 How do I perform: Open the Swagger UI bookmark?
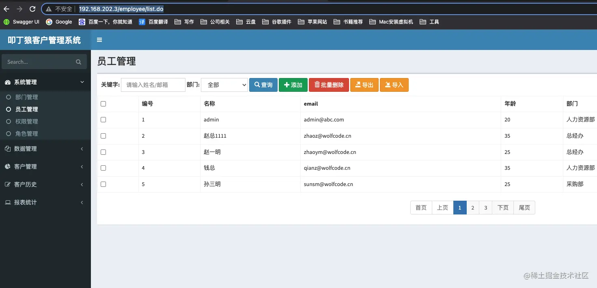click(x=22, y=22)
